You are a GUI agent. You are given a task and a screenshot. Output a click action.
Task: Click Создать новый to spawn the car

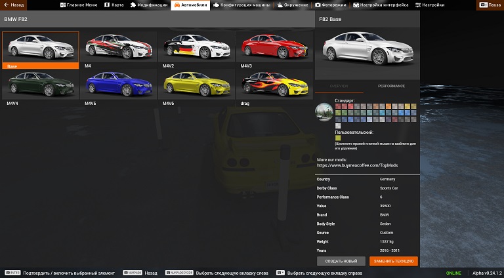341,260
